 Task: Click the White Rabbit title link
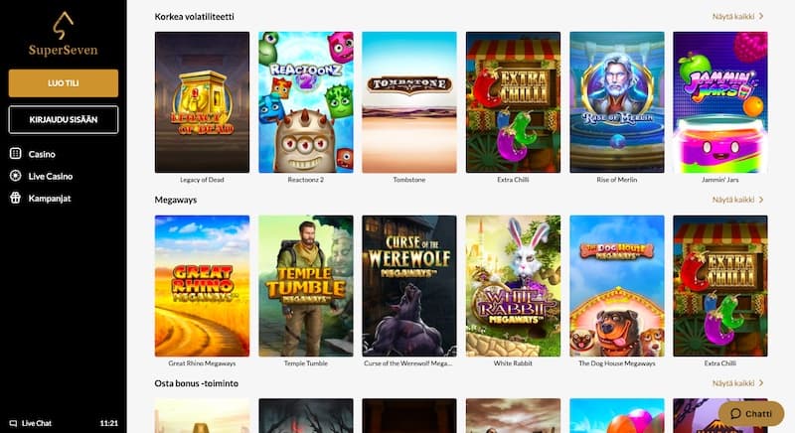tap(513, 363)
